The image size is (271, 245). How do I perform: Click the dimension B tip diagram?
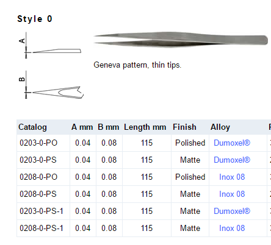(x=51, y=85)
